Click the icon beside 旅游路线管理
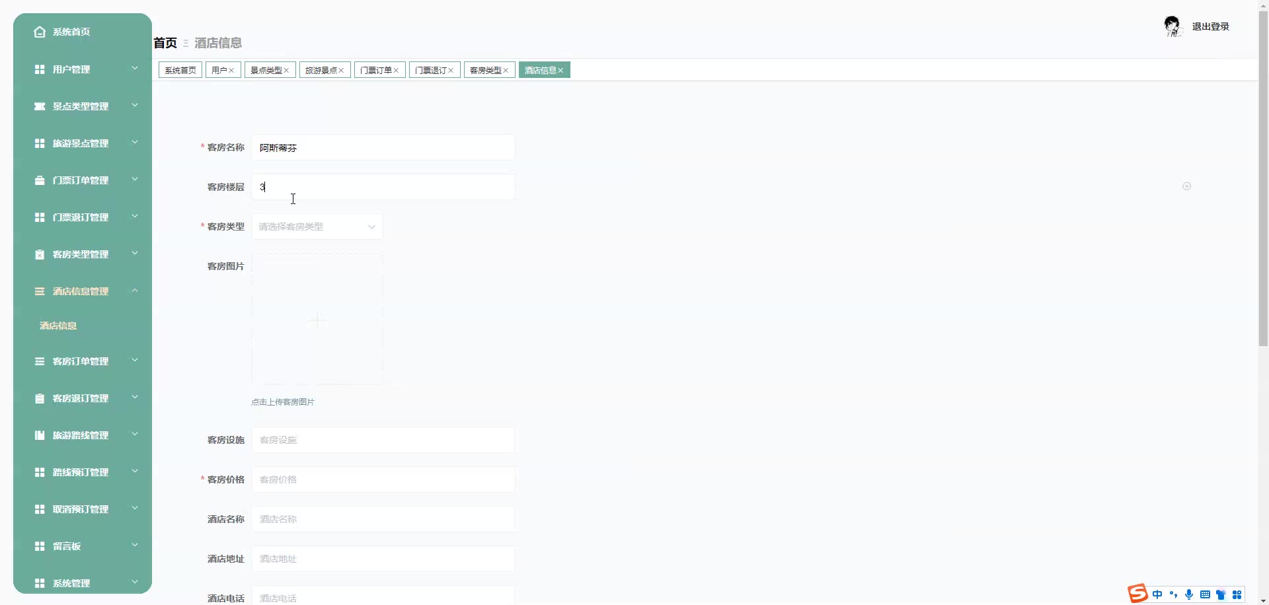Image resolution: width=1269 pixels, height=605 pixels. (x=40, y=435)
